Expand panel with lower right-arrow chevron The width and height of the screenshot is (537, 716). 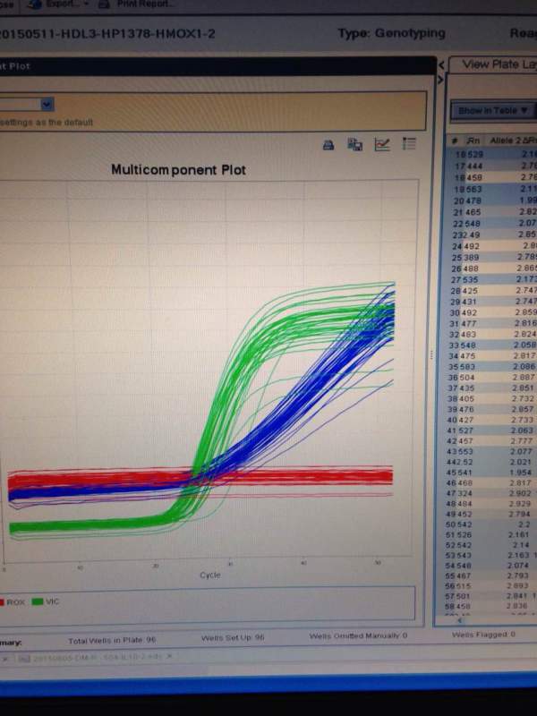pos(440,80)
